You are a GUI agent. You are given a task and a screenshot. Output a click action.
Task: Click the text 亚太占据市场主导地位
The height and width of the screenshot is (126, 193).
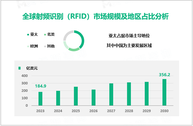coord(129,36)
